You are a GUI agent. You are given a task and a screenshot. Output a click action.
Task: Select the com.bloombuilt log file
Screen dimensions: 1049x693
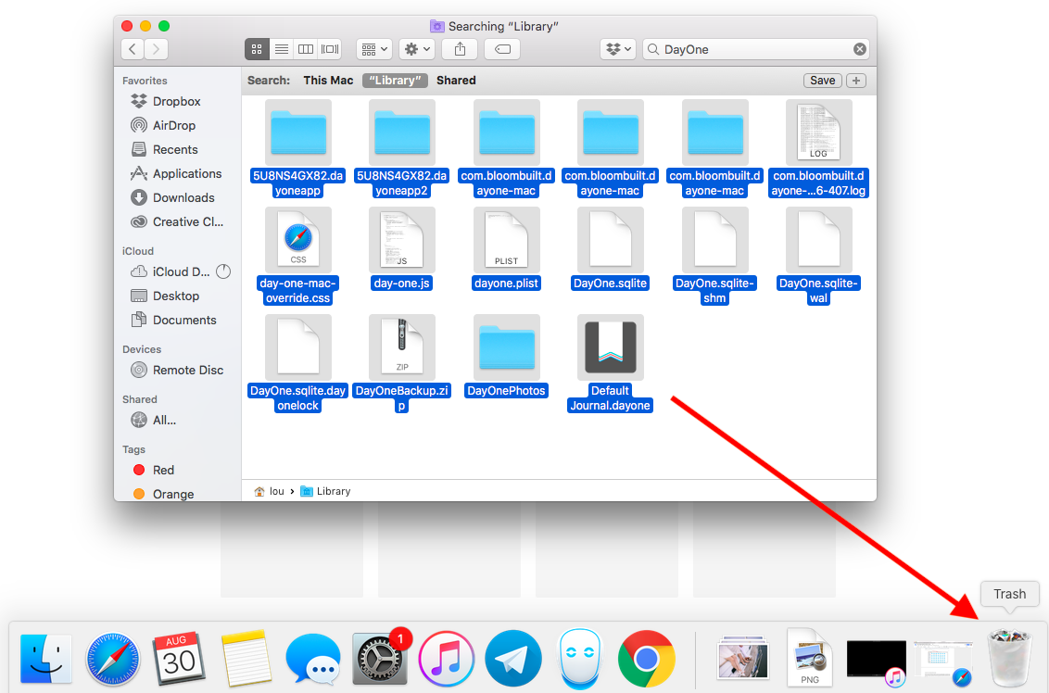click(x=818, y=148)
